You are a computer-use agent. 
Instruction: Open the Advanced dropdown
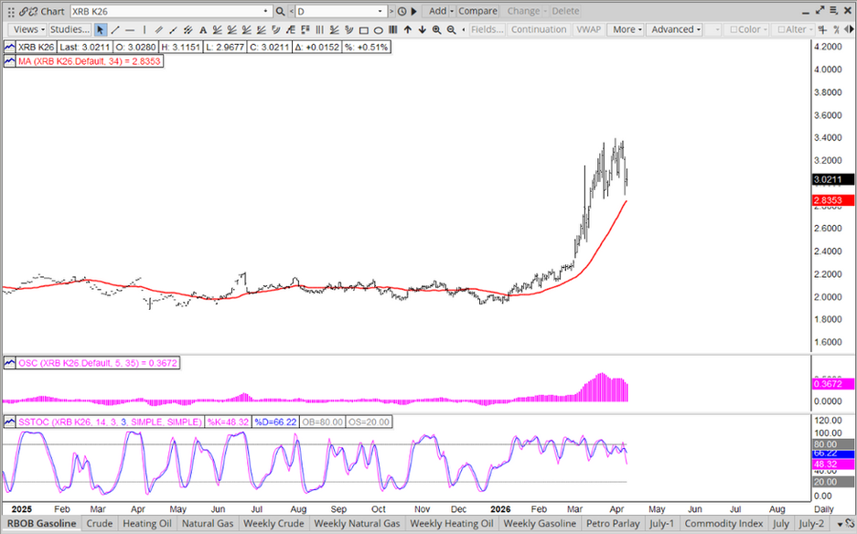point(674,29)
